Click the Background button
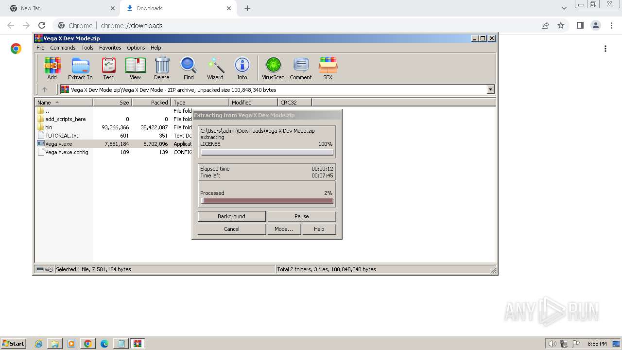 click(232, 216)
